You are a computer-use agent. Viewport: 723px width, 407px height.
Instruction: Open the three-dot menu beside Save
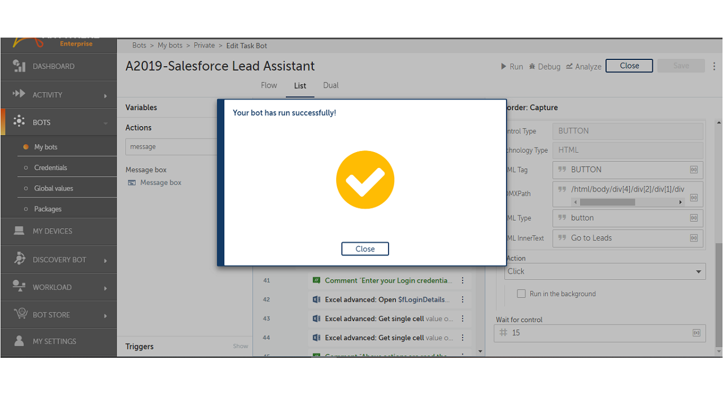point(714,66)
